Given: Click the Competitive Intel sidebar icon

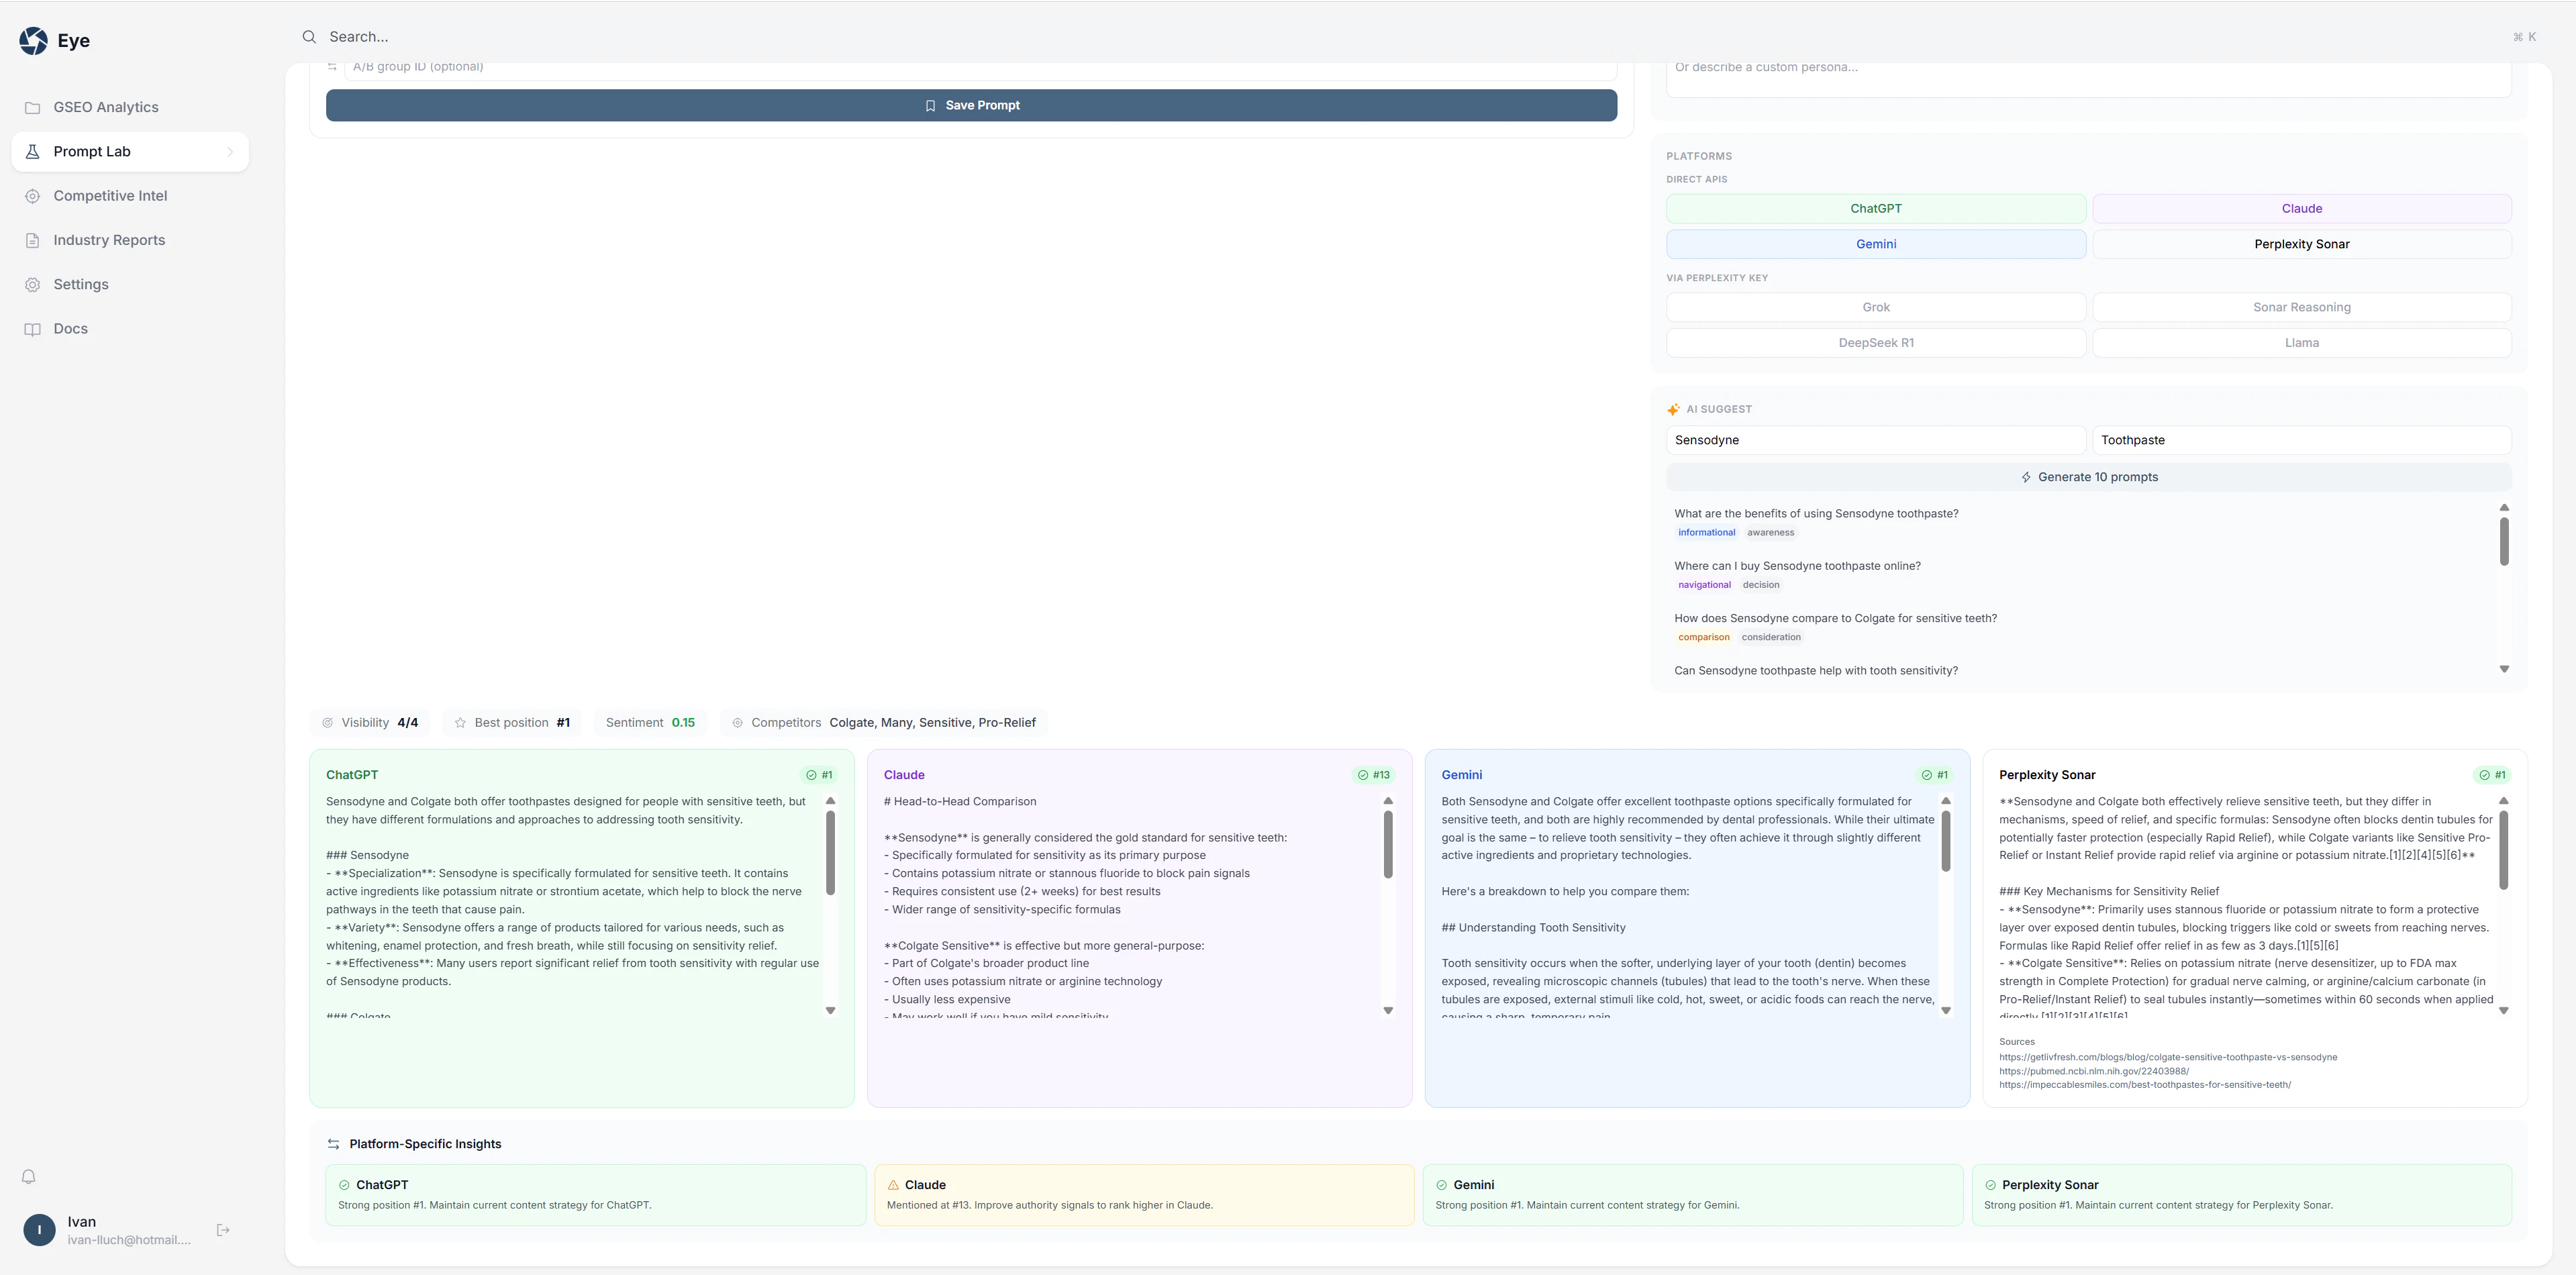Looking at the screenshot, I should tap(33, 196).
